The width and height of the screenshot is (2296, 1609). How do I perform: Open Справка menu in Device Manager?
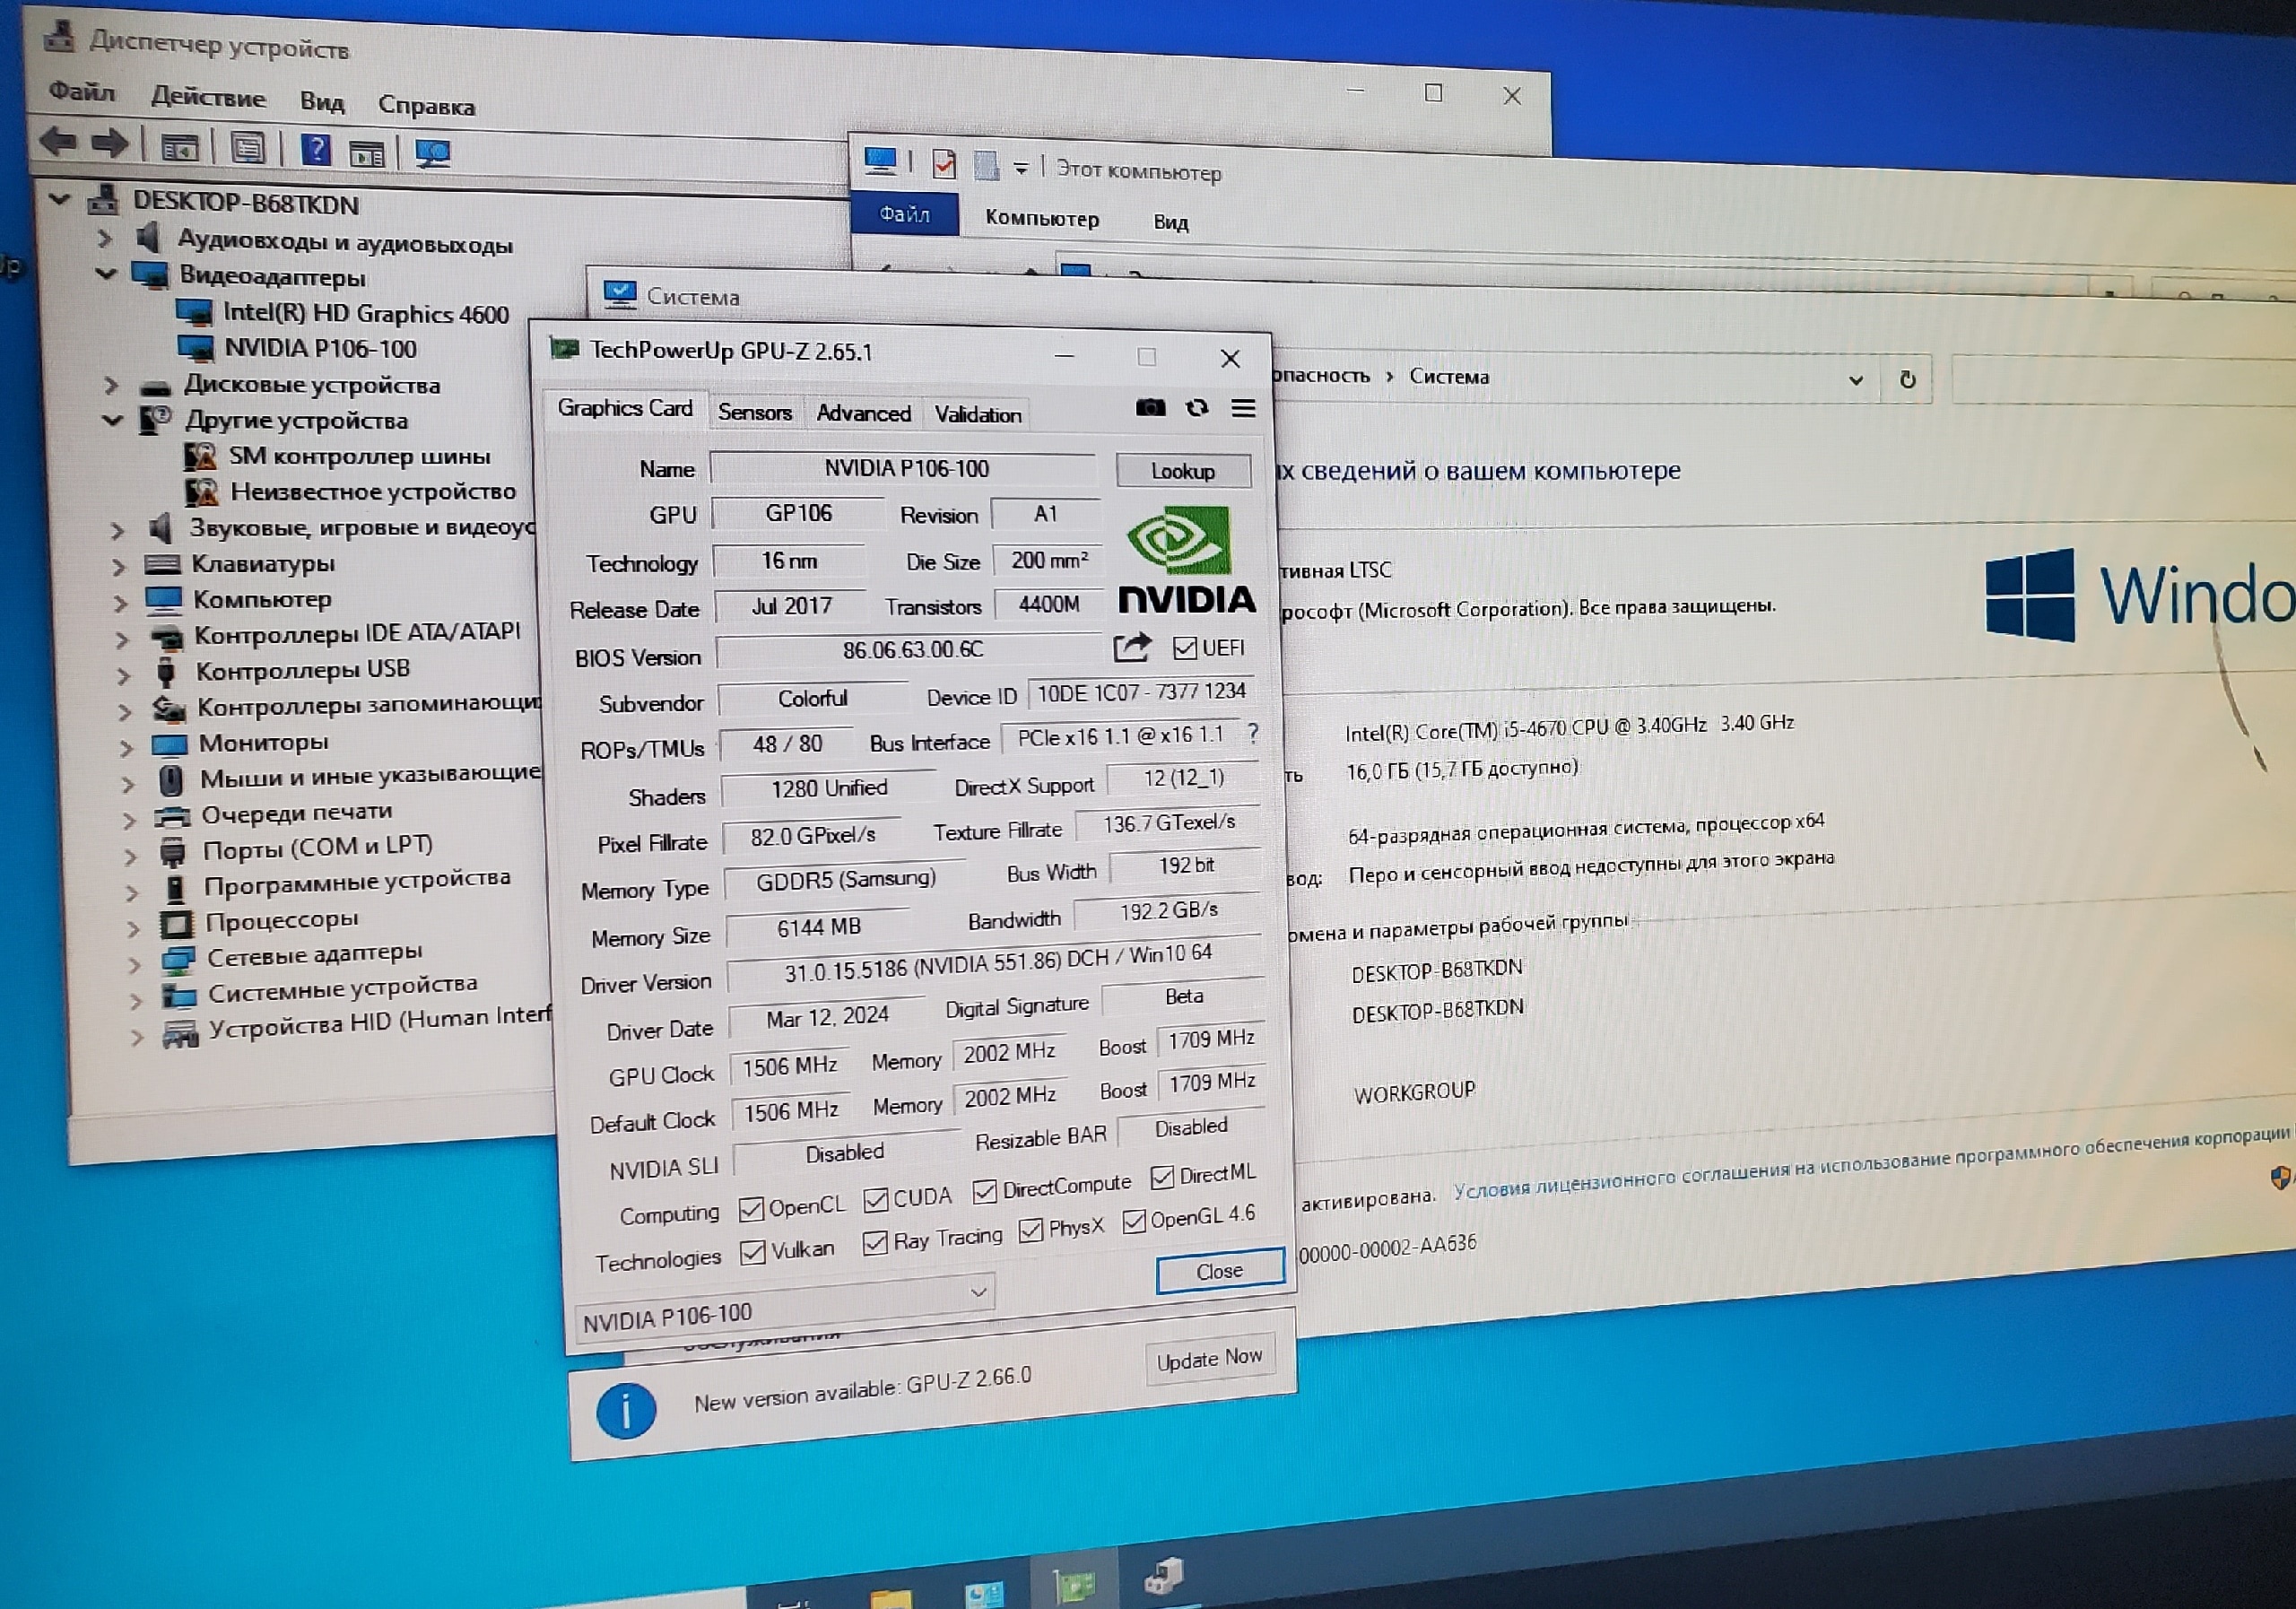[x=426, y=105]
